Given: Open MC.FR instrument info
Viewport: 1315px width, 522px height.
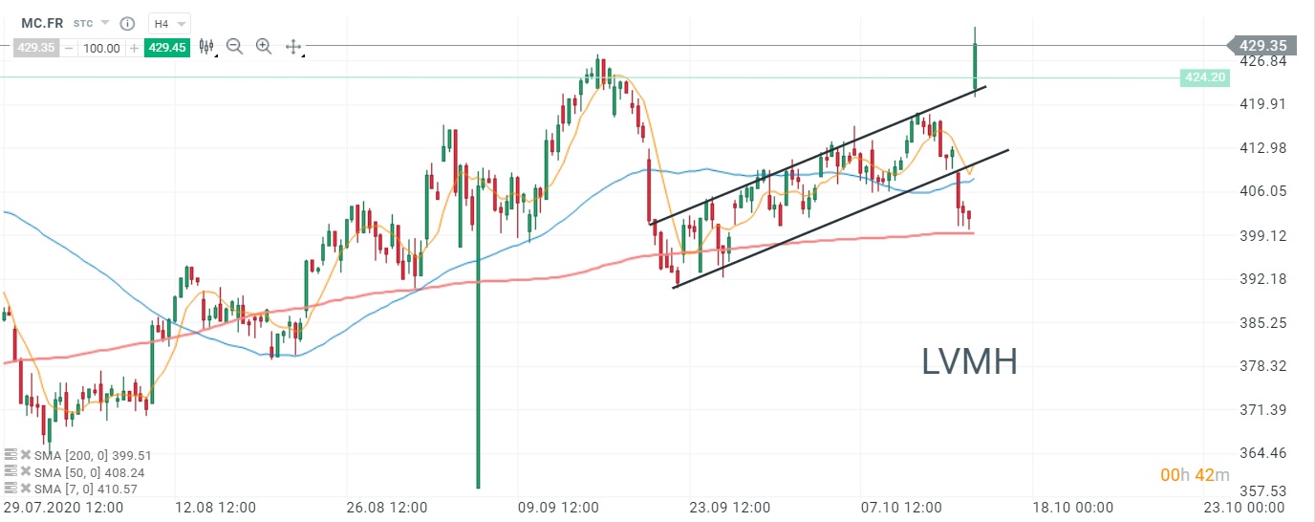Looking at the screenshot, I should point(129,23).
